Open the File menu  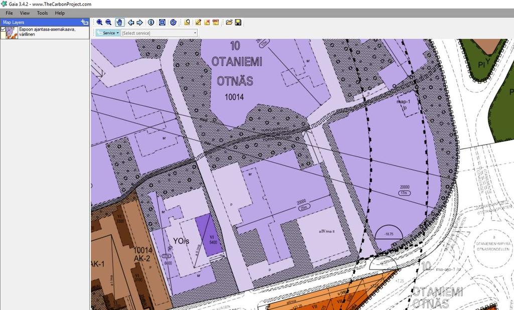9,13
